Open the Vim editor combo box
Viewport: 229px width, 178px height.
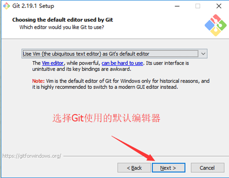(x=114, y=54)
